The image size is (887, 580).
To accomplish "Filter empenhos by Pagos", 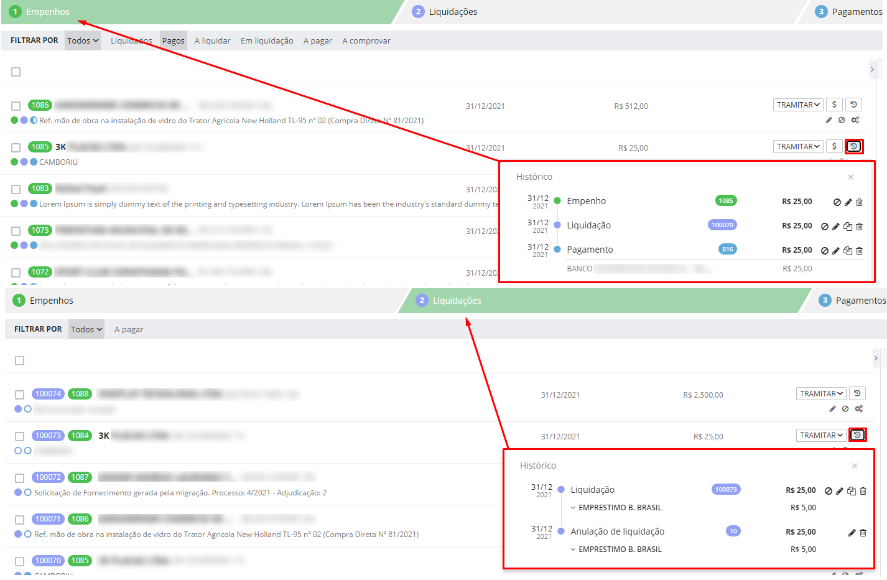I will pyautogui.click(x=173, y=40).
